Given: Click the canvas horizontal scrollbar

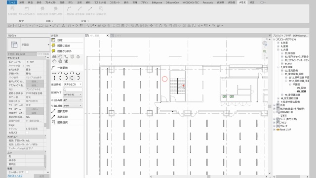Looking at the screenshot, I should click(208, 177).
